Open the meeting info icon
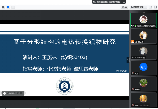Screen dimensions: 158x109 pos(3,7)
